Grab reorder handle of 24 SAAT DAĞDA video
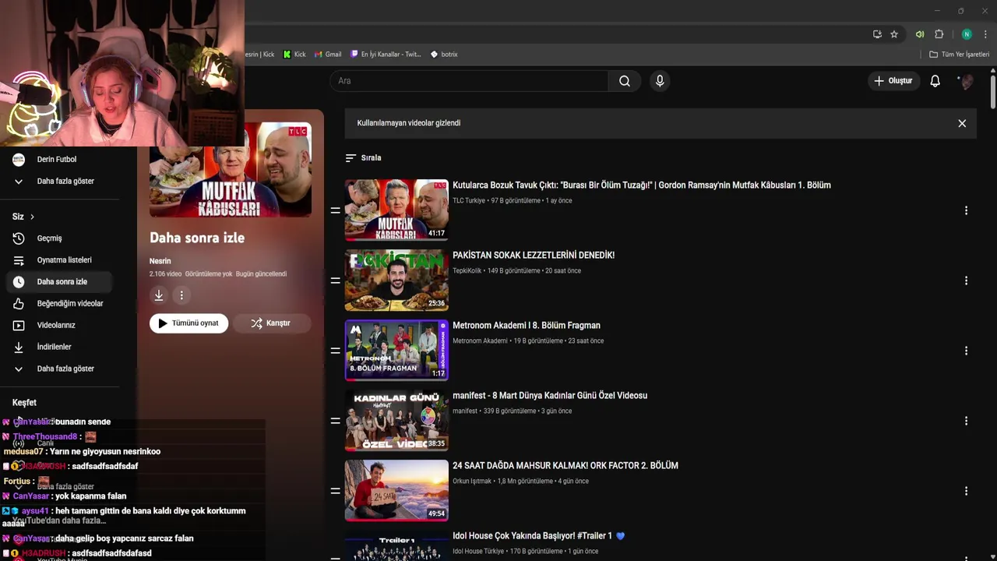 pos(335,491)
